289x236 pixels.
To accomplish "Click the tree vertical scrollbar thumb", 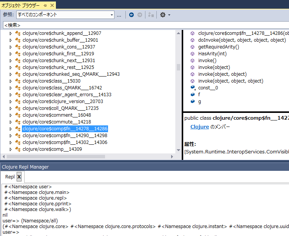I will [x=178, y=67].
